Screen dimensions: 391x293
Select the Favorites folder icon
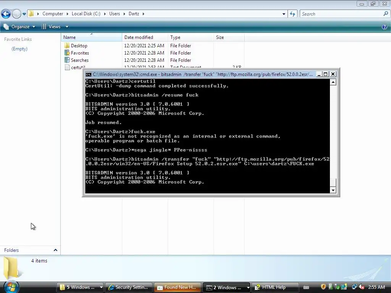pyautogui.click(x=67, y=53)
